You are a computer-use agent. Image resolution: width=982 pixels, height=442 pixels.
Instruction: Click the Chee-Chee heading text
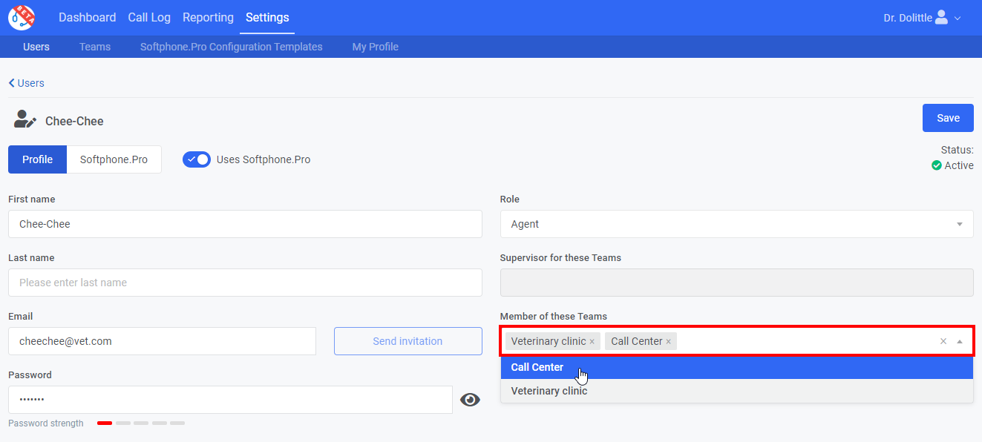(74, 121)
